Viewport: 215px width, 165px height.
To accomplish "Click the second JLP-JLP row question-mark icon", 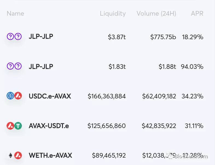I will click(10, 66).
